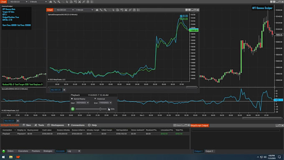Image resolution: width=284 pixels, height=160 pixels.
Task: Open the Workspaces menu
Action: coord(56,125)
